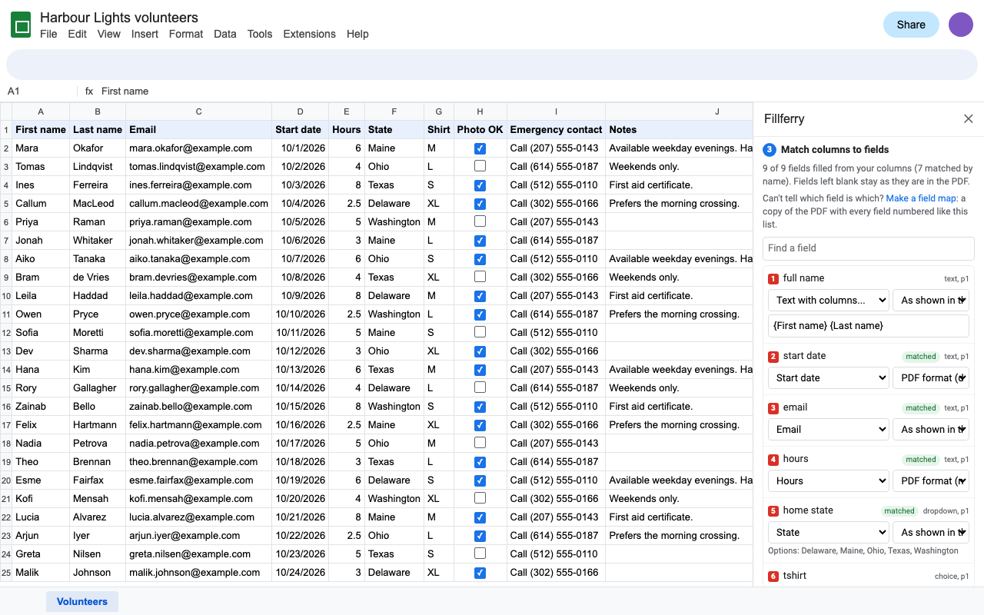
Task: Open the Insert menu
Action: click(145, 34)
